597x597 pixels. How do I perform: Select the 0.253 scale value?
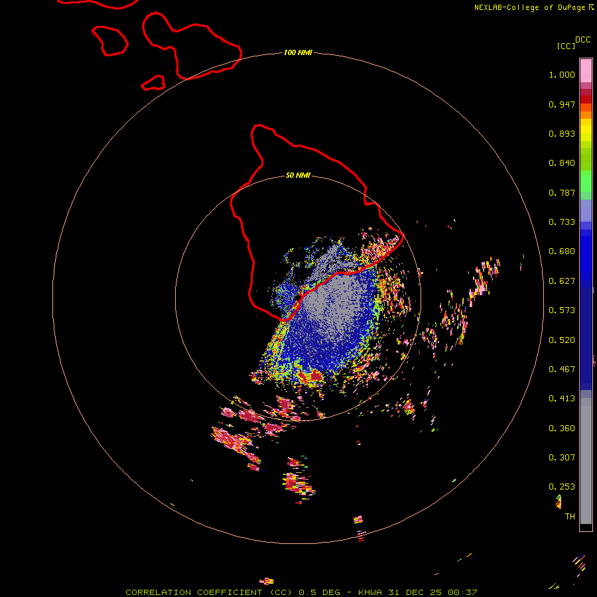pos(562,487)
